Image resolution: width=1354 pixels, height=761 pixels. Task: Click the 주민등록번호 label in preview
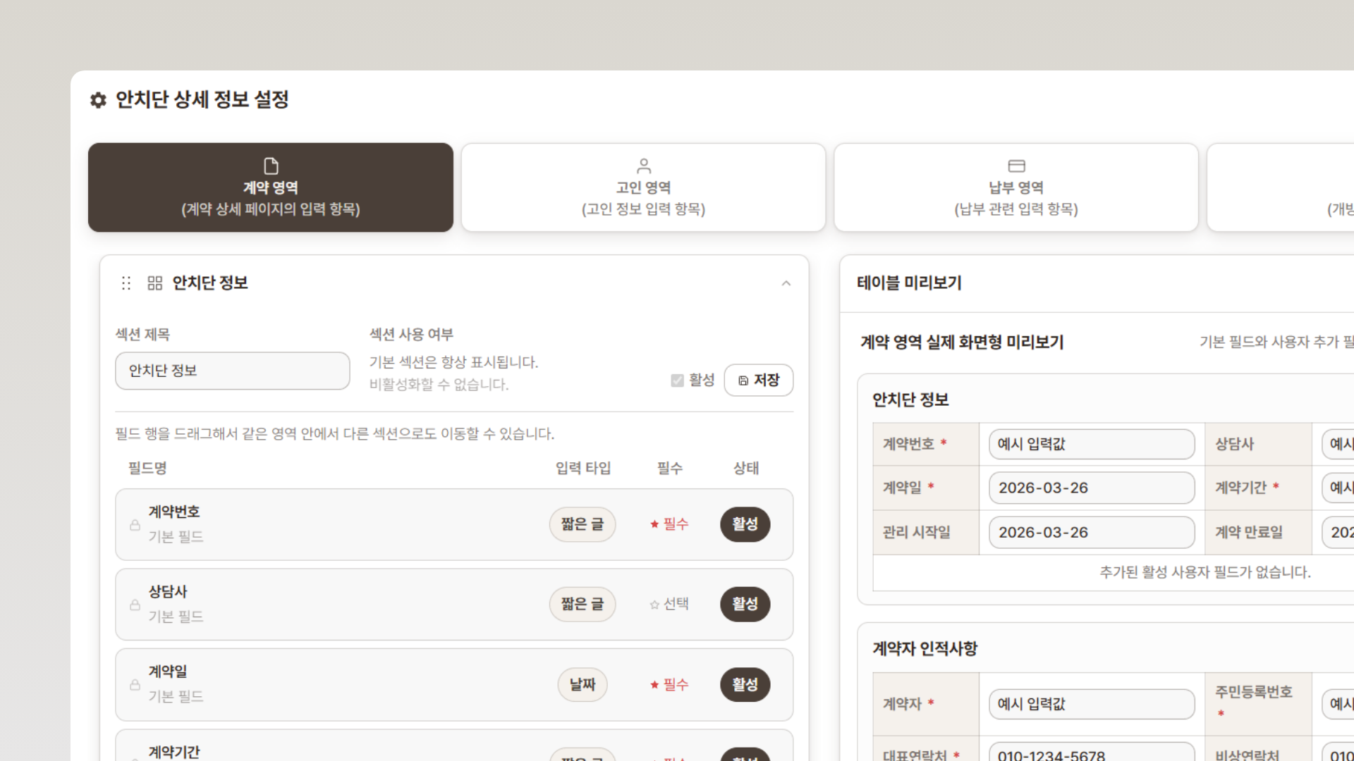point(1254,692)
